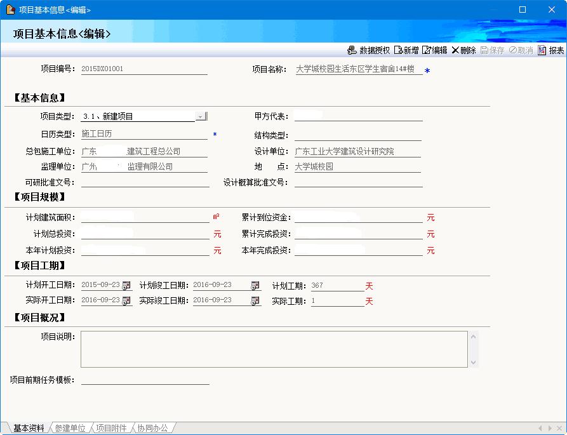Open the 报表 report
This screenshot has height=435, width=567.
(550, 51)
